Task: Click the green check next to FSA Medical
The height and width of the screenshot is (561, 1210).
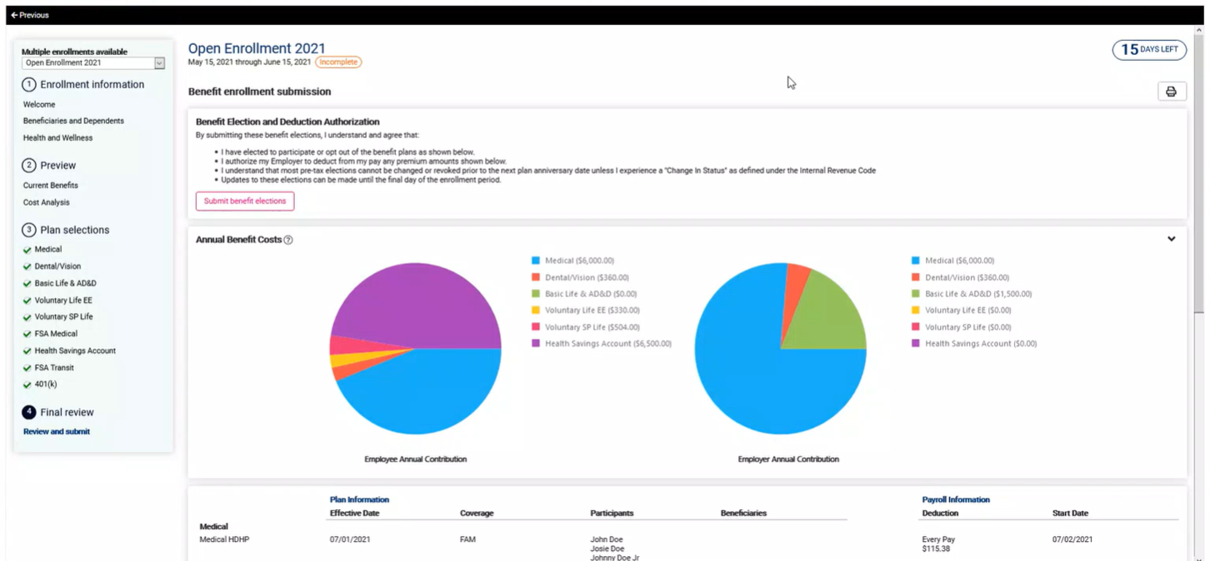Action: [27, 335]
